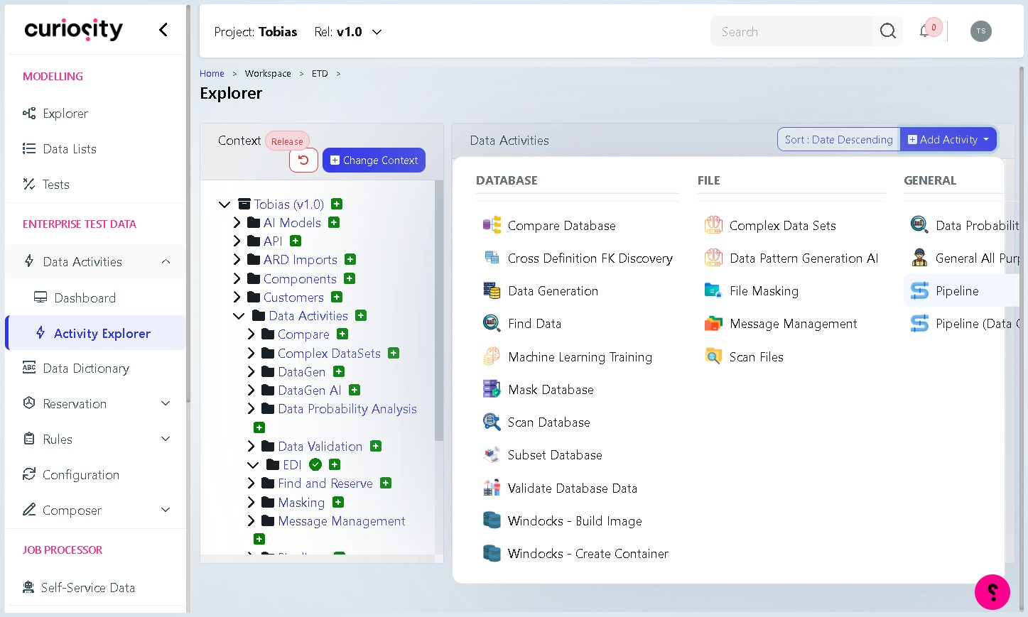Click the Workspace breadcrumb
The height and width of the screenshot is (617, 1028).
pyautogui.click(x=268, y=73)
